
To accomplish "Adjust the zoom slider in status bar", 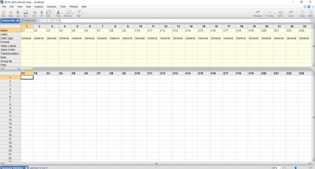I will (x=296, y=168).
